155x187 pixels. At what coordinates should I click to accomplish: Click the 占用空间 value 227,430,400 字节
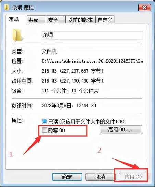[82, 81]
